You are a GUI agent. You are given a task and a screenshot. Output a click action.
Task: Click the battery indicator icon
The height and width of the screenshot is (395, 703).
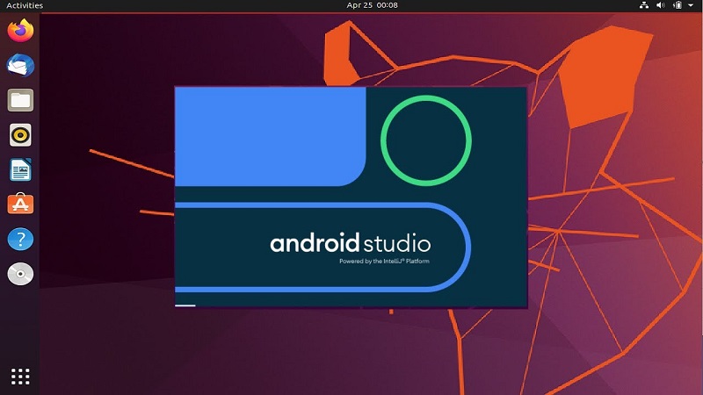[678, 5]
